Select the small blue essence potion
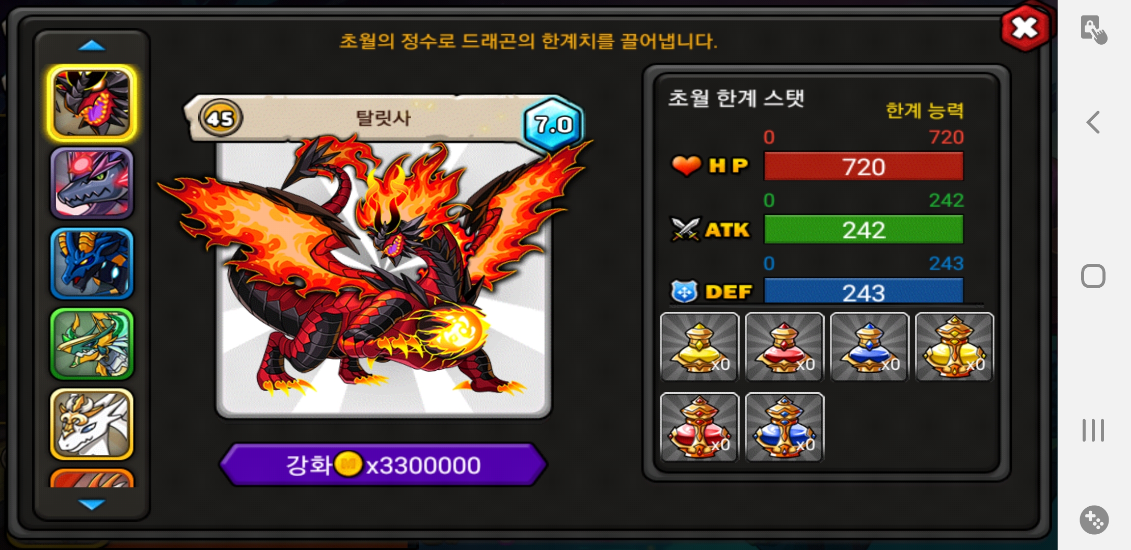This screenshot has width=1131, height=550. (869, 347)
